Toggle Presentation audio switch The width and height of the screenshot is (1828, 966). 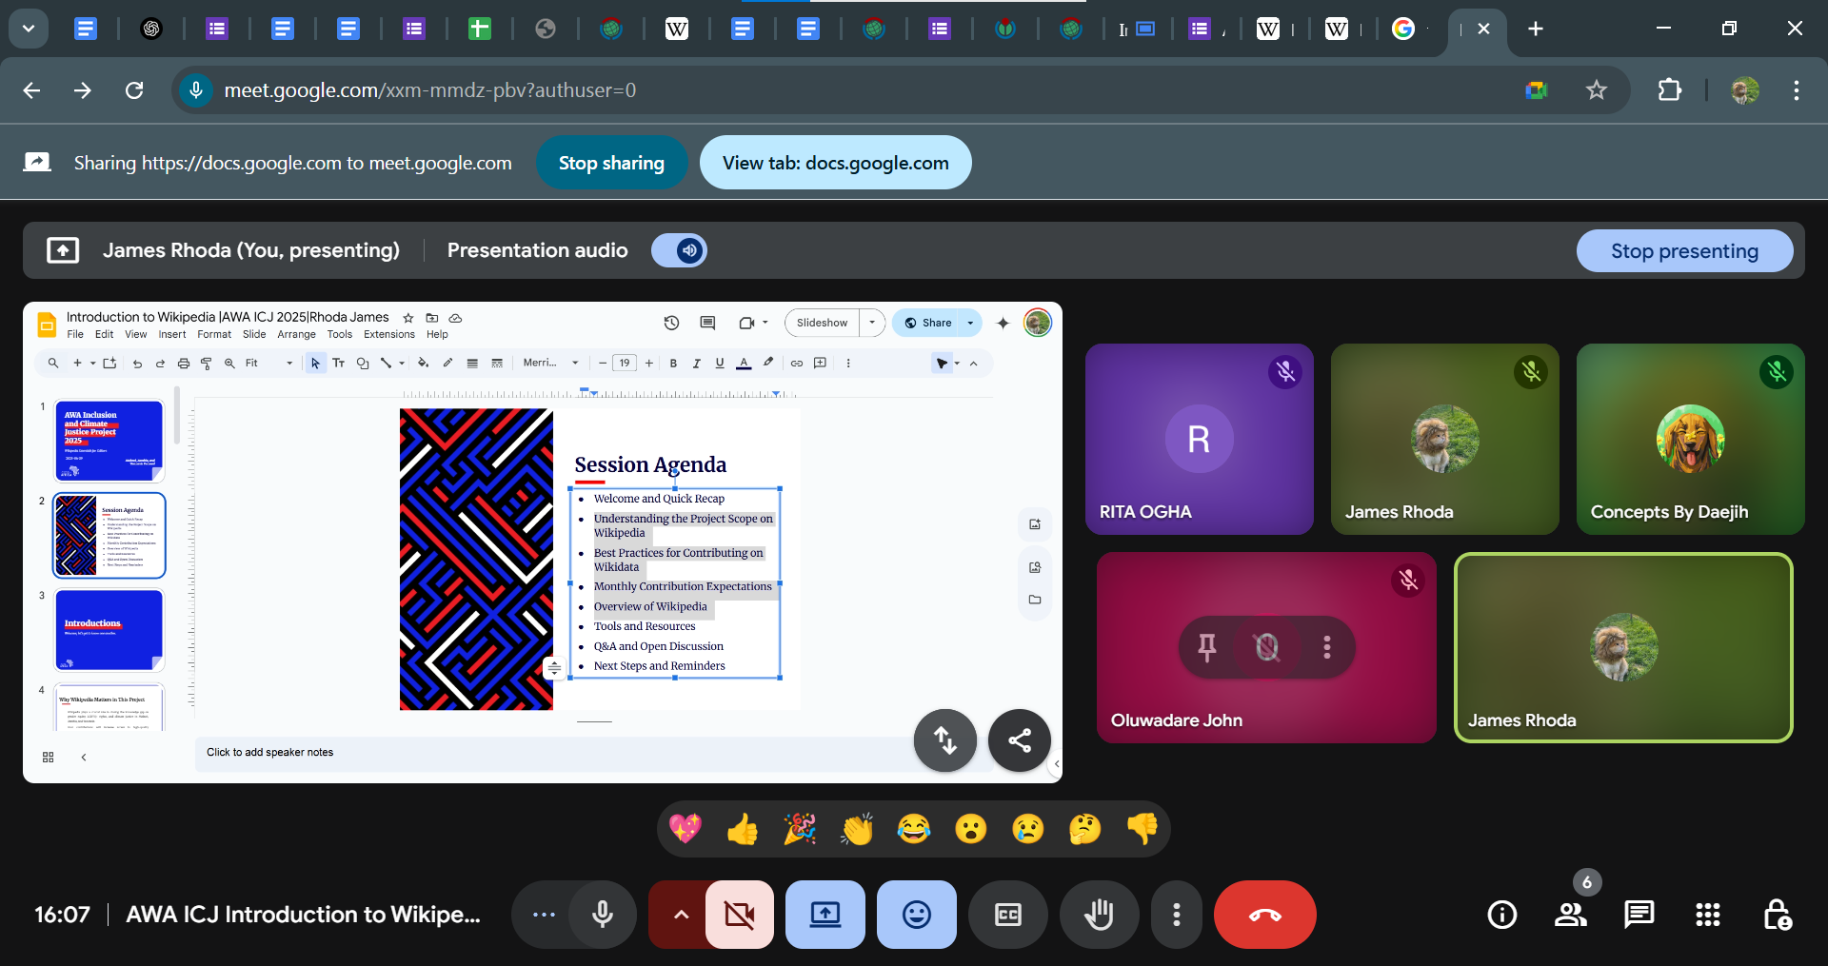tap(679, 250)
